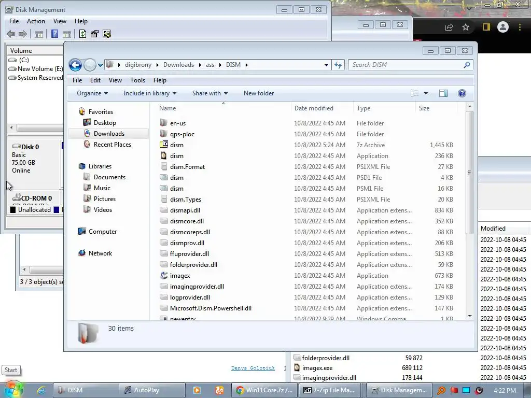
Task: Switch to AutoPlay taskbar button
Action: coord(153,390)
